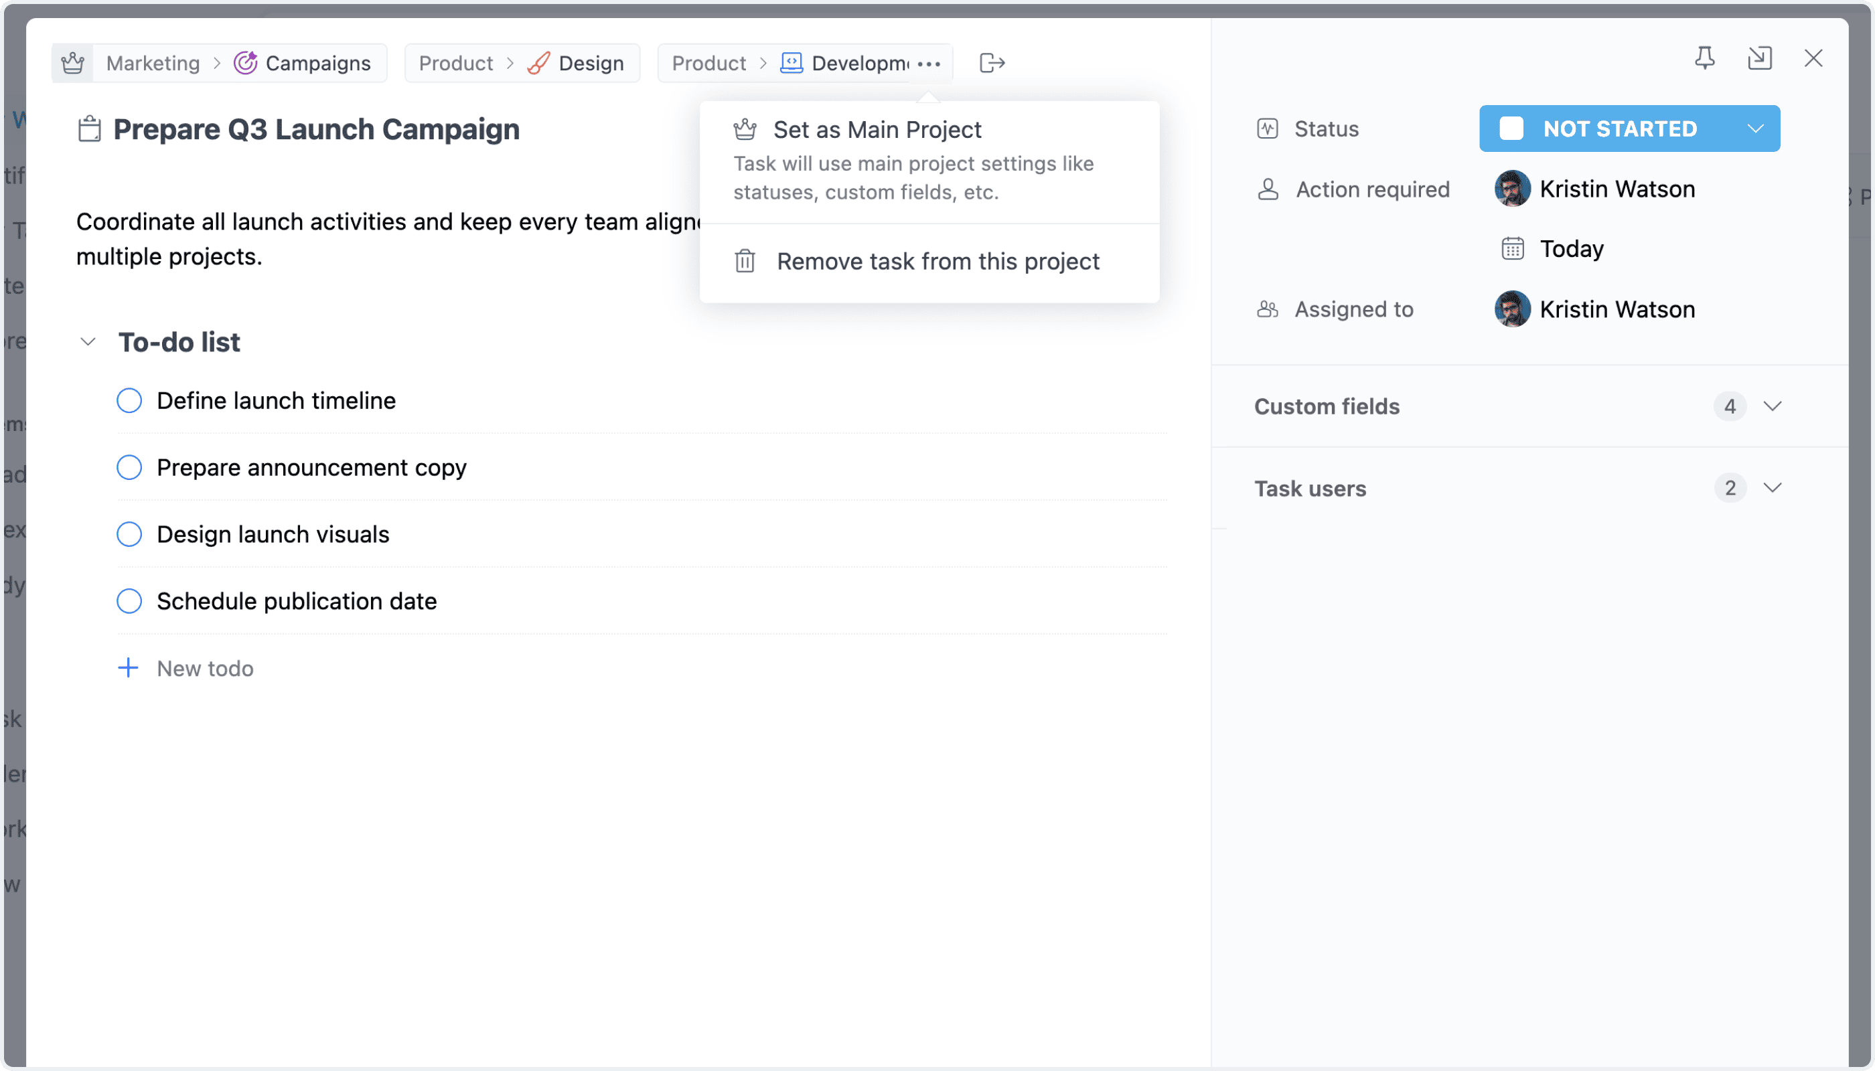1875x1071 pixels.
Task: Open the three-dot menu on Development chip
Action: pyautogui.click(x=929, y=64)
